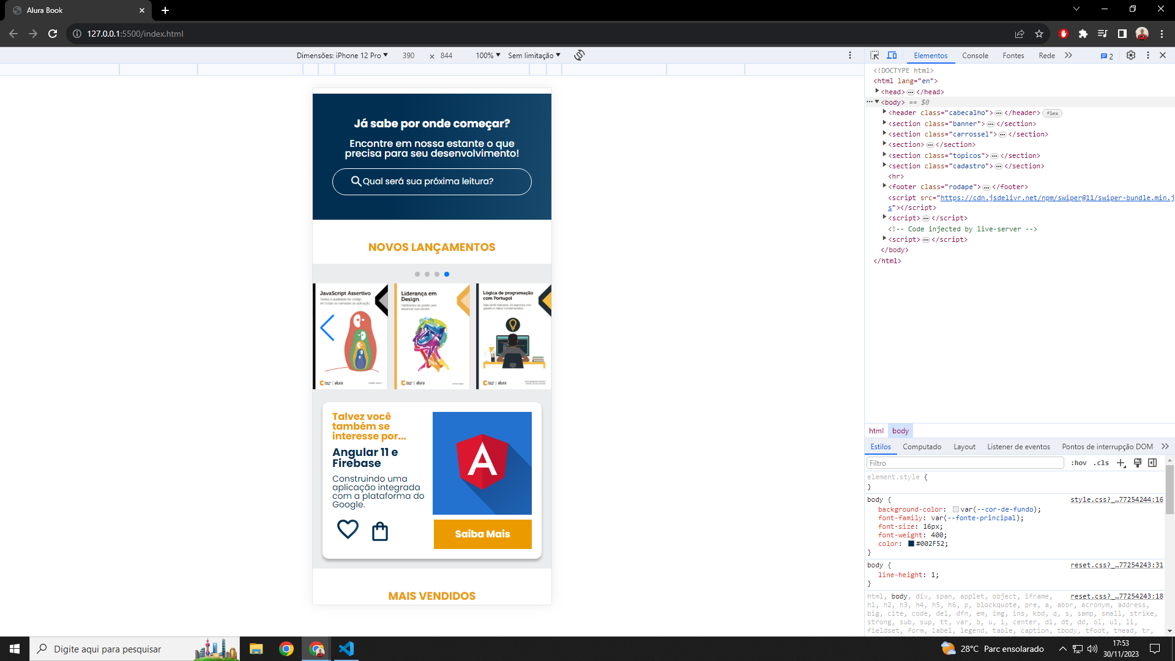Open style.css source link for body rule
Image resolution: width=1175 pixels, height=661 pixels.
coord(1116,499)
